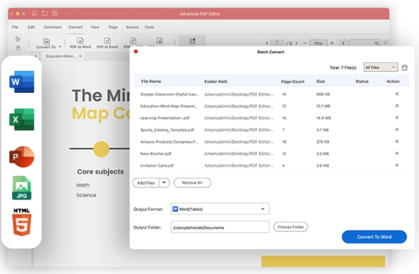Click the Output Folder path field

(220, 227)
